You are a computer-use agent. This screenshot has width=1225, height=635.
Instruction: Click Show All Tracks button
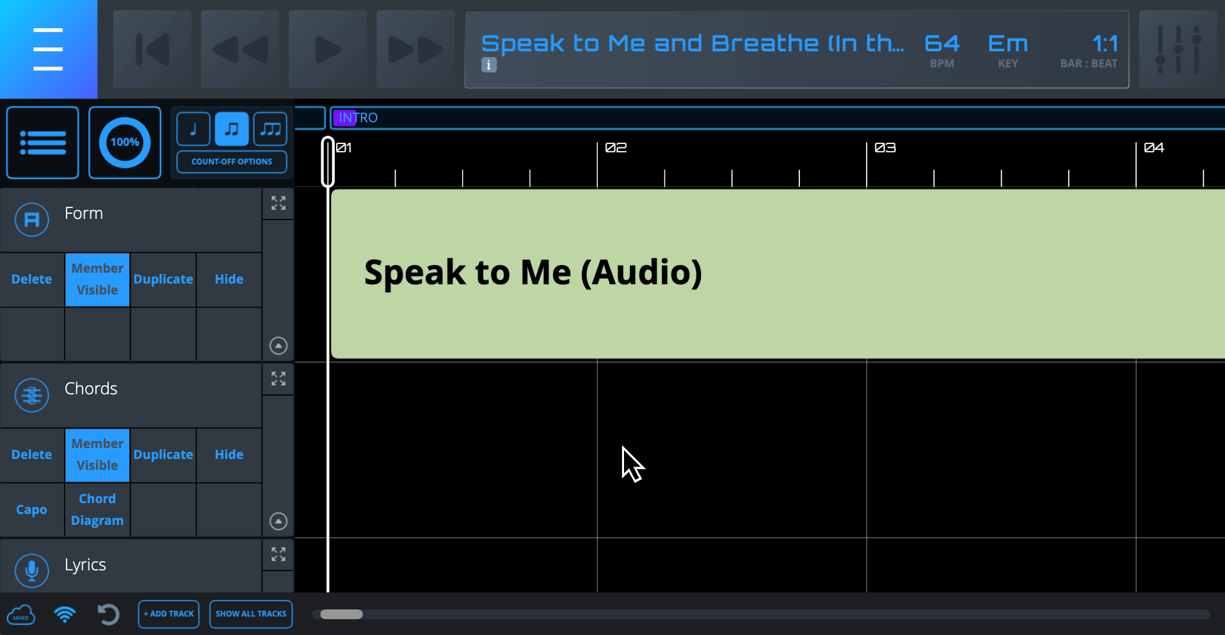[251, 614]
